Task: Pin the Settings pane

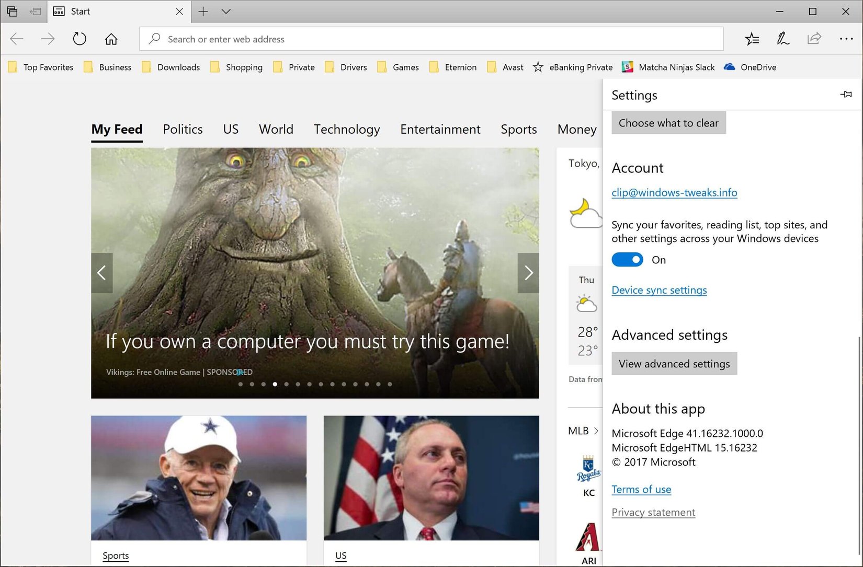Action: click(x=846, y=95)
